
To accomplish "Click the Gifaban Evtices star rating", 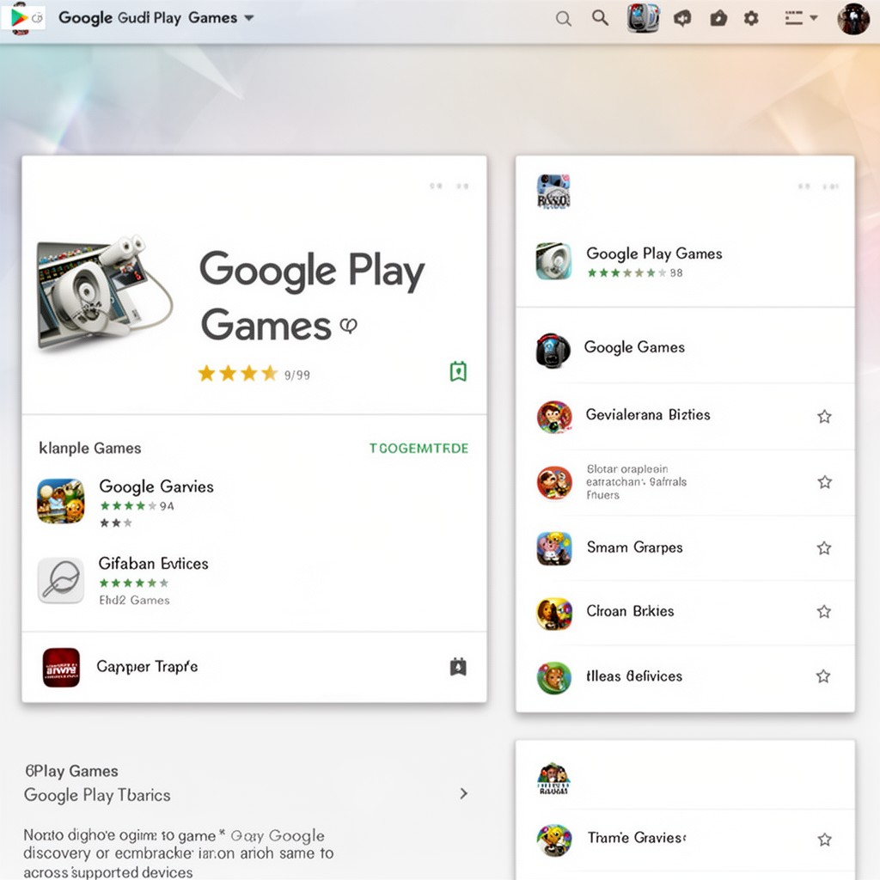I will tap(134, 584).
